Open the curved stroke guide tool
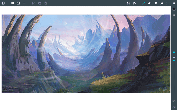The width and height of the screenshot is (177, 110). coord(135,3)
